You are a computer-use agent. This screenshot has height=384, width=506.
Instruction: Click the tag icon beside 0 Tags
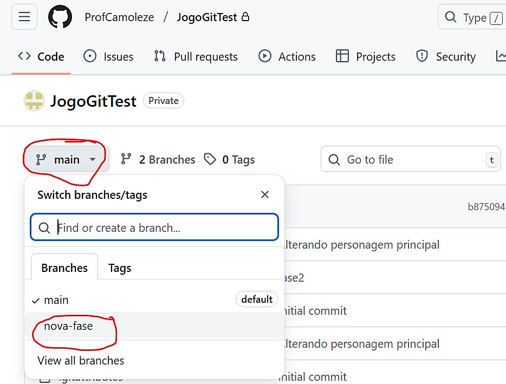[210, 159]
